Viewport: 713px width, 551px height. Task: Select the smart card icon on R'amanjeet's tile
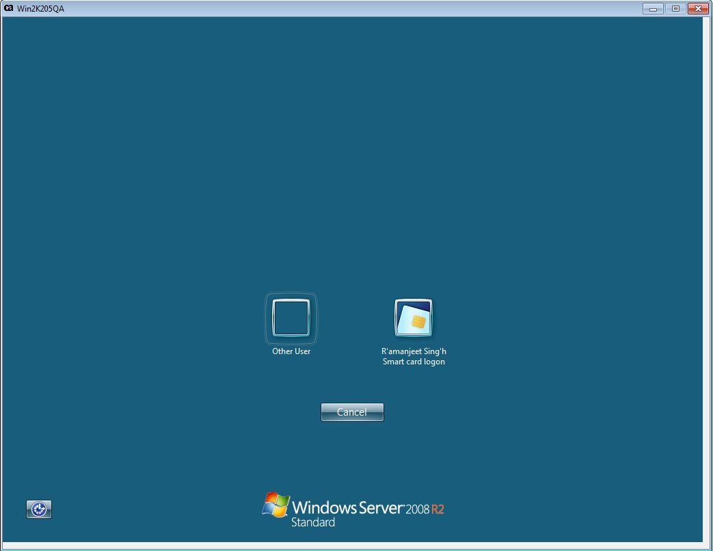(412, 317)
